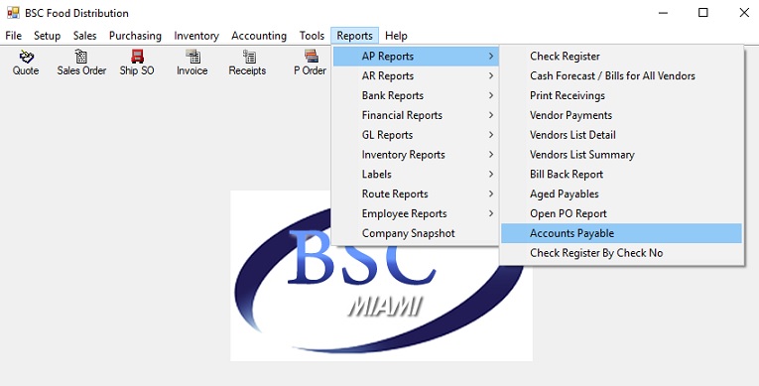759x386 pixels.
Task: Select AP Reports submenu entry
Action: pos(416,57)
